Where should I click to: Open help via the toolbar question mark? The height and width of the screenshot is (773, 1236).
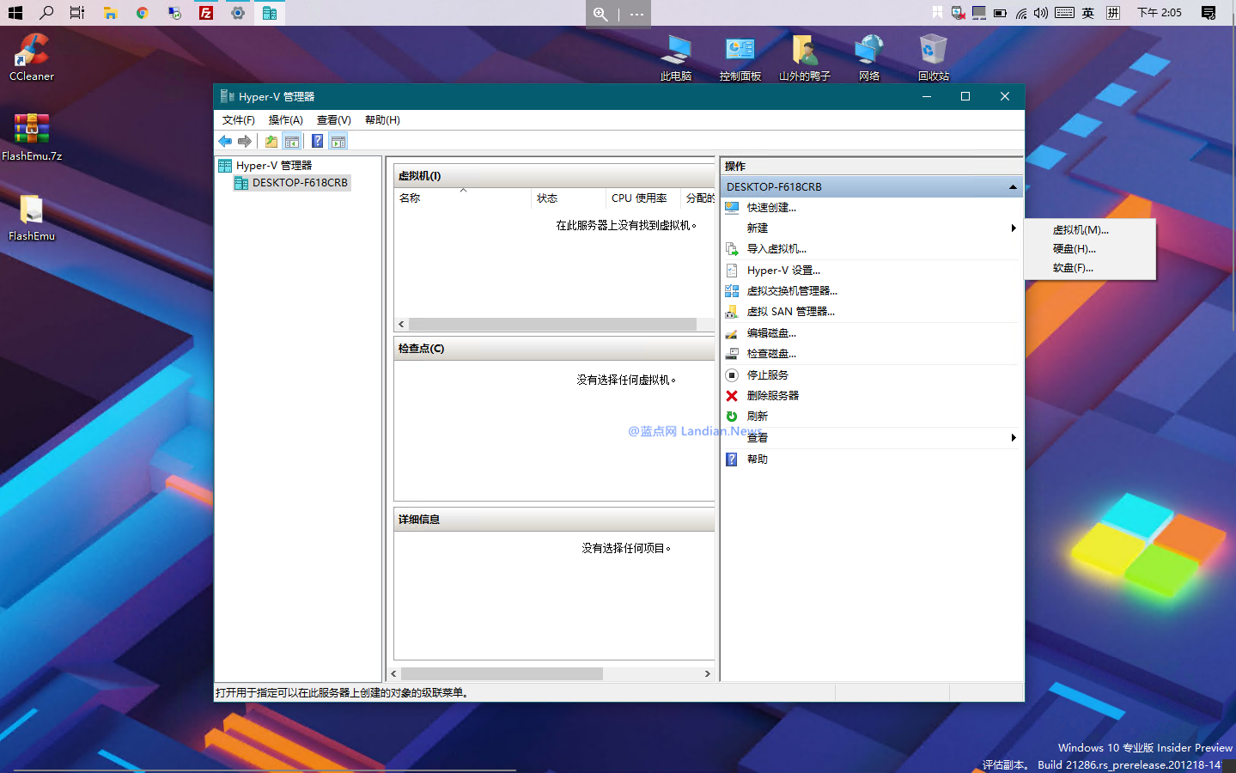point(317,141)
